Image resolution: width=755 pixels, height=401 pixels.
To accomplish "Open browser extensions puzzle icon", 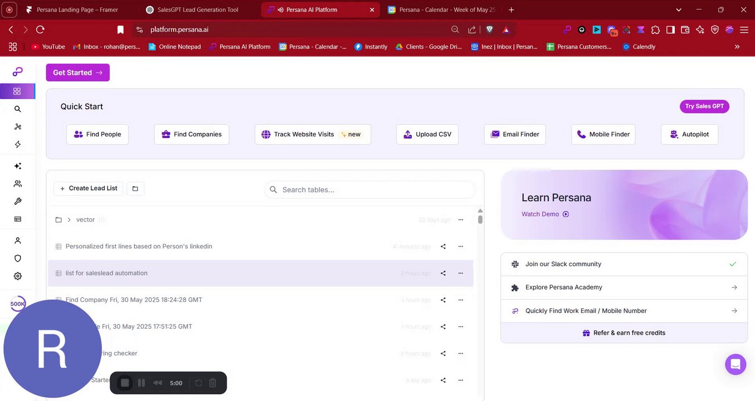I will pos(655,30).
